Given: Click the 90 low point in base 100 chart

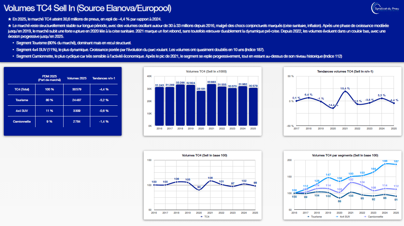Looking at the screenshot, I should 199,190.
